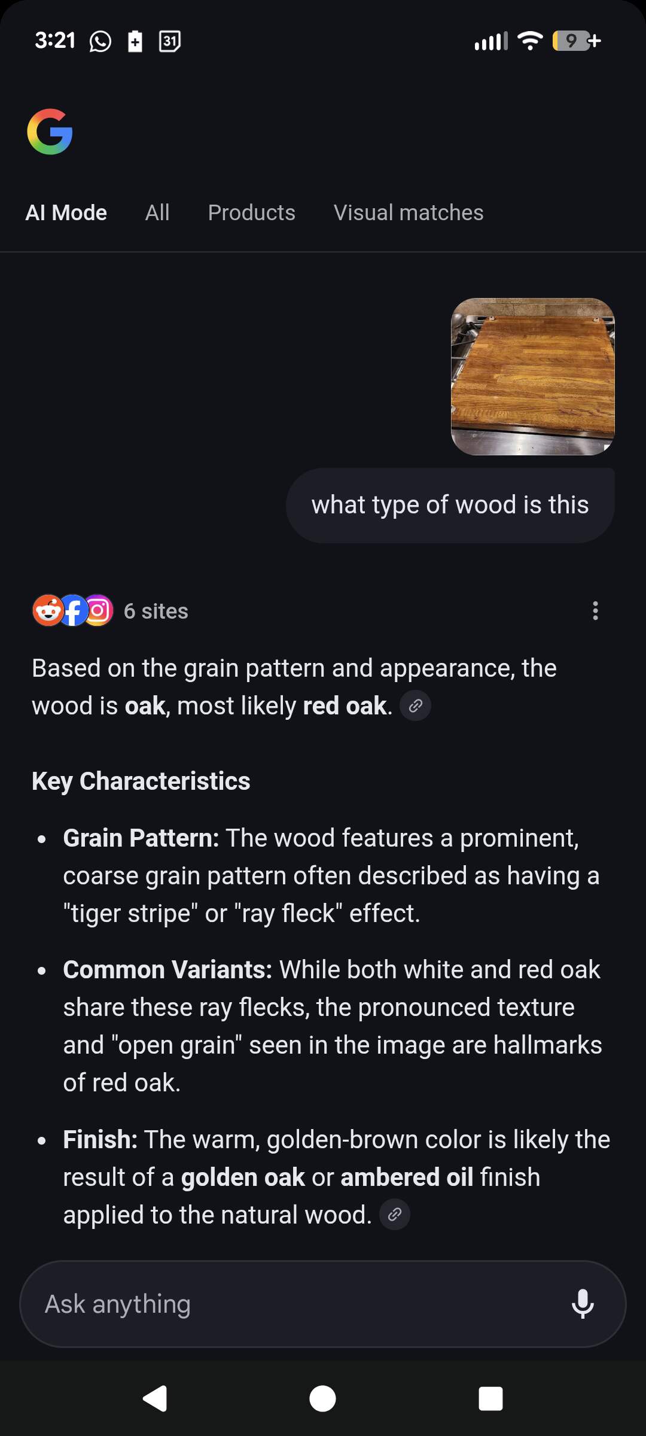Image resolution: width=646 pixels, height=1436 pixels.
Task: Open the three-dot more options menu
Action: pyautogui.click(x=595, y=611)
